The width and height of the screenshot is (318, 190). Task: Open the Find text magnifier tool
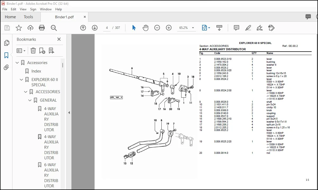click(x=54, y=28)
